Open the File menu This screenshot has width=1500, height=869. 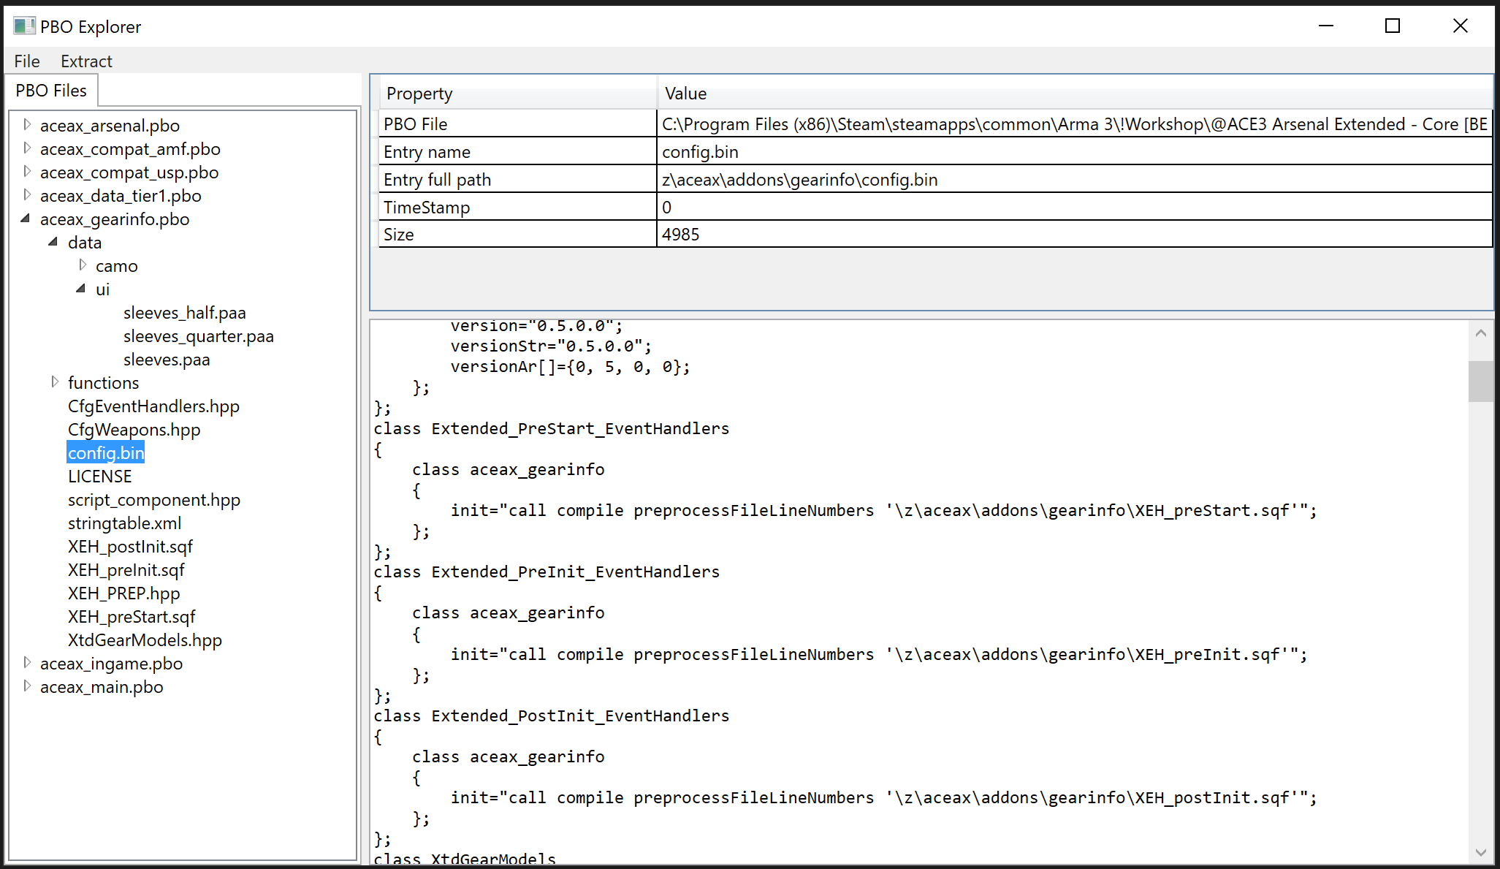click(x=27, y=61)
